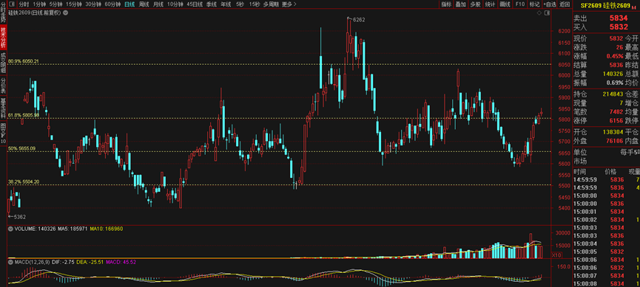Click the 多股 multi-stock button

point(475,4)
